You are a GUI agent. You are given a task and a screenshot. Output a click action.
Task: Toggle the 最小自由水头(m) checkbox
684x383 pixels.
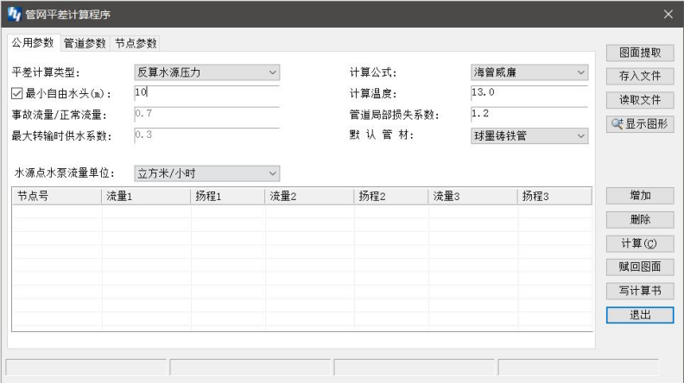pos(16,93)
